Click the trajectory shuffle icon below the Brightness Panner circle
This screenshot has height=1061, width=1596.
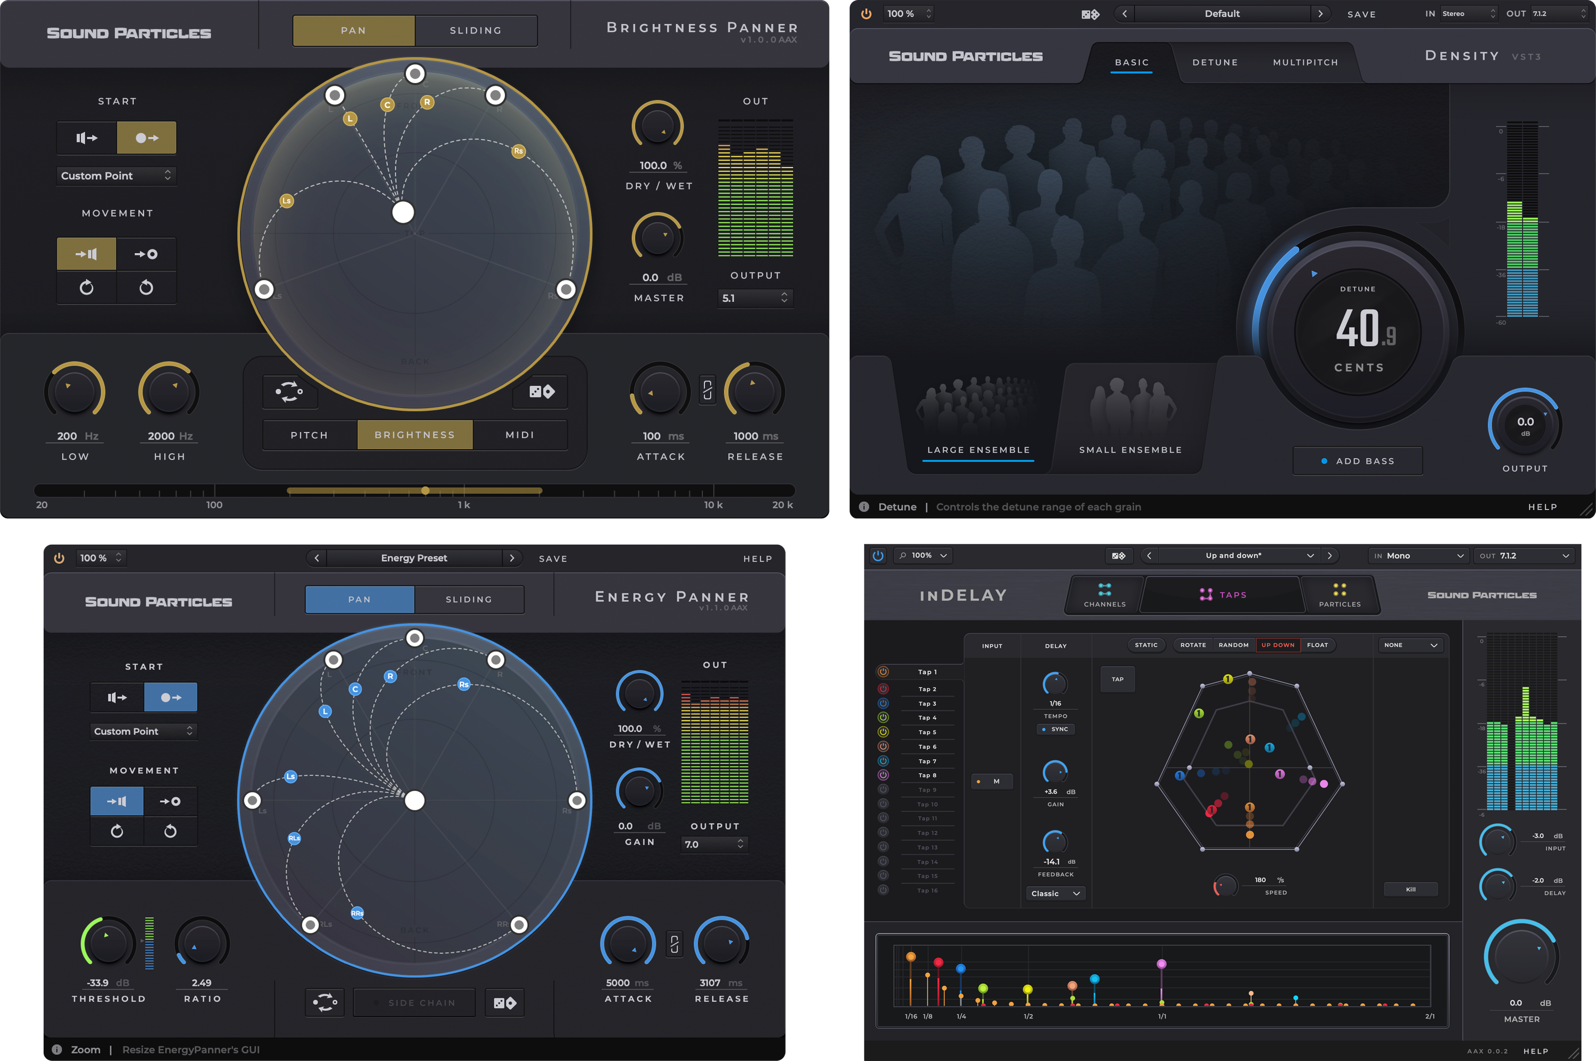click(289, 392)
